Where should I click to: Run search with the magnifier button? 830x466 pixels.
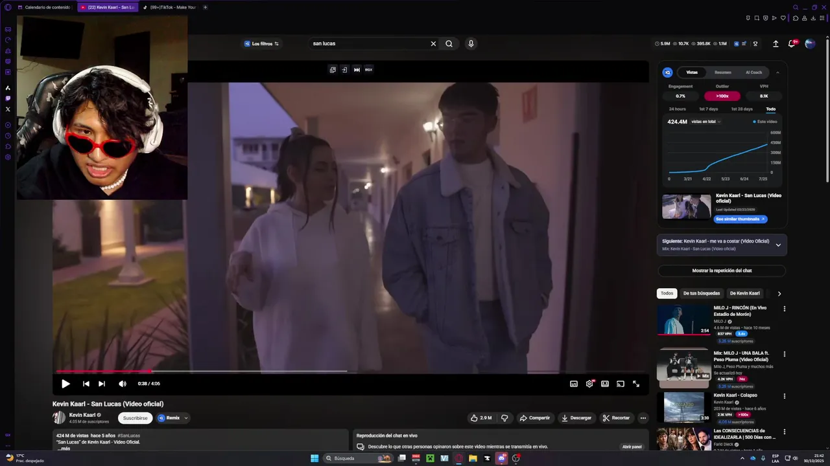(x=449, y=43)
